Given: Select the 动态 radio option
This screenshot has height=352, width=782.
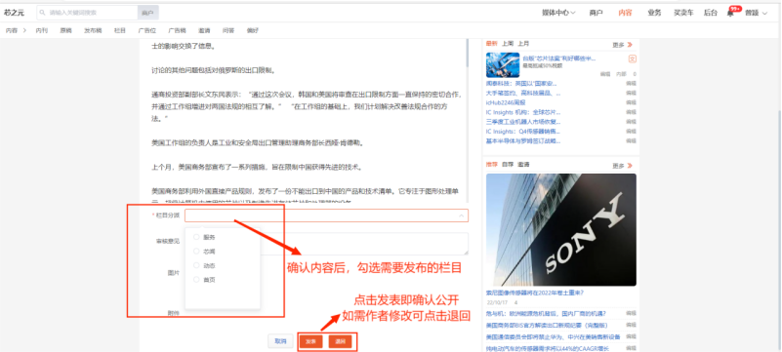Looking at the screenshot, I should click(x=196, y=265).
